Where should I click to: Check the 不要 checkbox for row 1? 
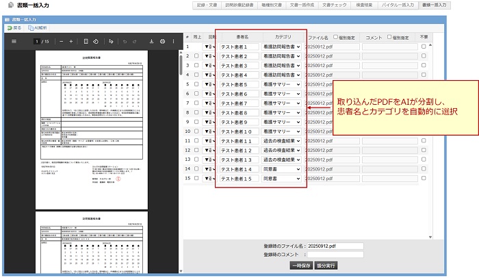coord(424,47)
